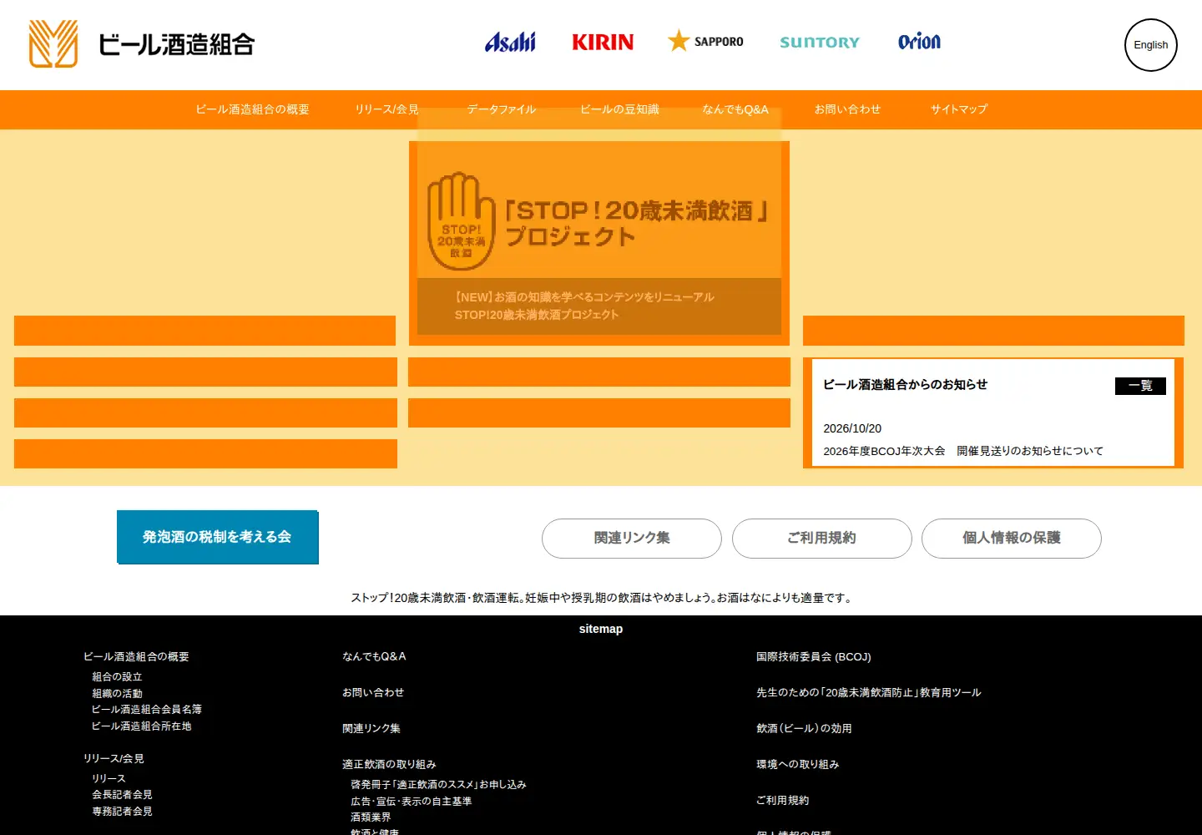Open お問い合わせ in the orange menu

point(847,109)
